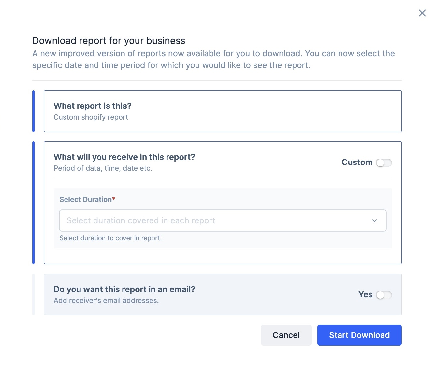The height and width of the screenshot is (383, 435).
Task: Click the 'Add receiver's email addresses.' text
Action: pyautogui.click(x=106, y=300)
